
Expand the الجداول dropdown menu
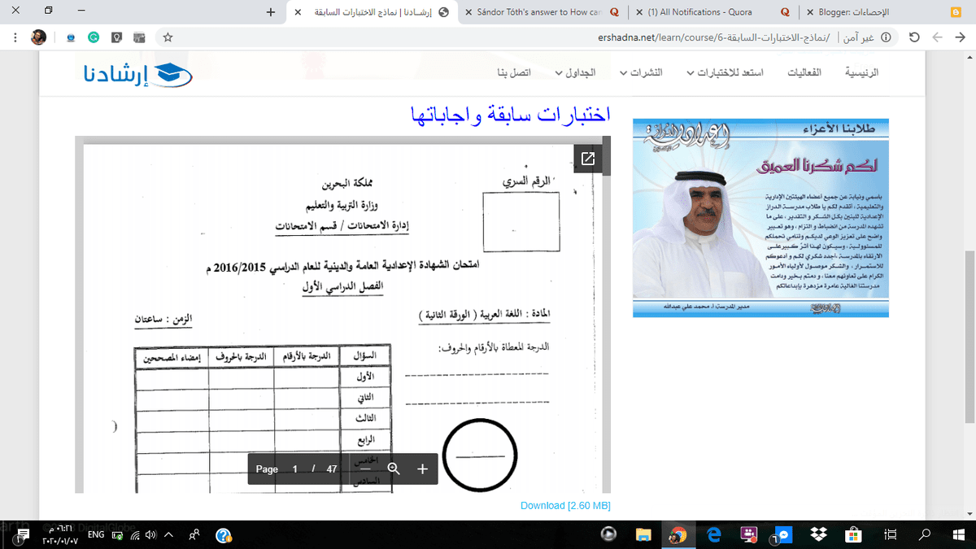[x=575, y=72]
